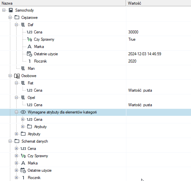Viewport: 191px width, 181px height.
Task: Expand Czy Sprawny in Schemat danych
Action: [x=16, y=156]
